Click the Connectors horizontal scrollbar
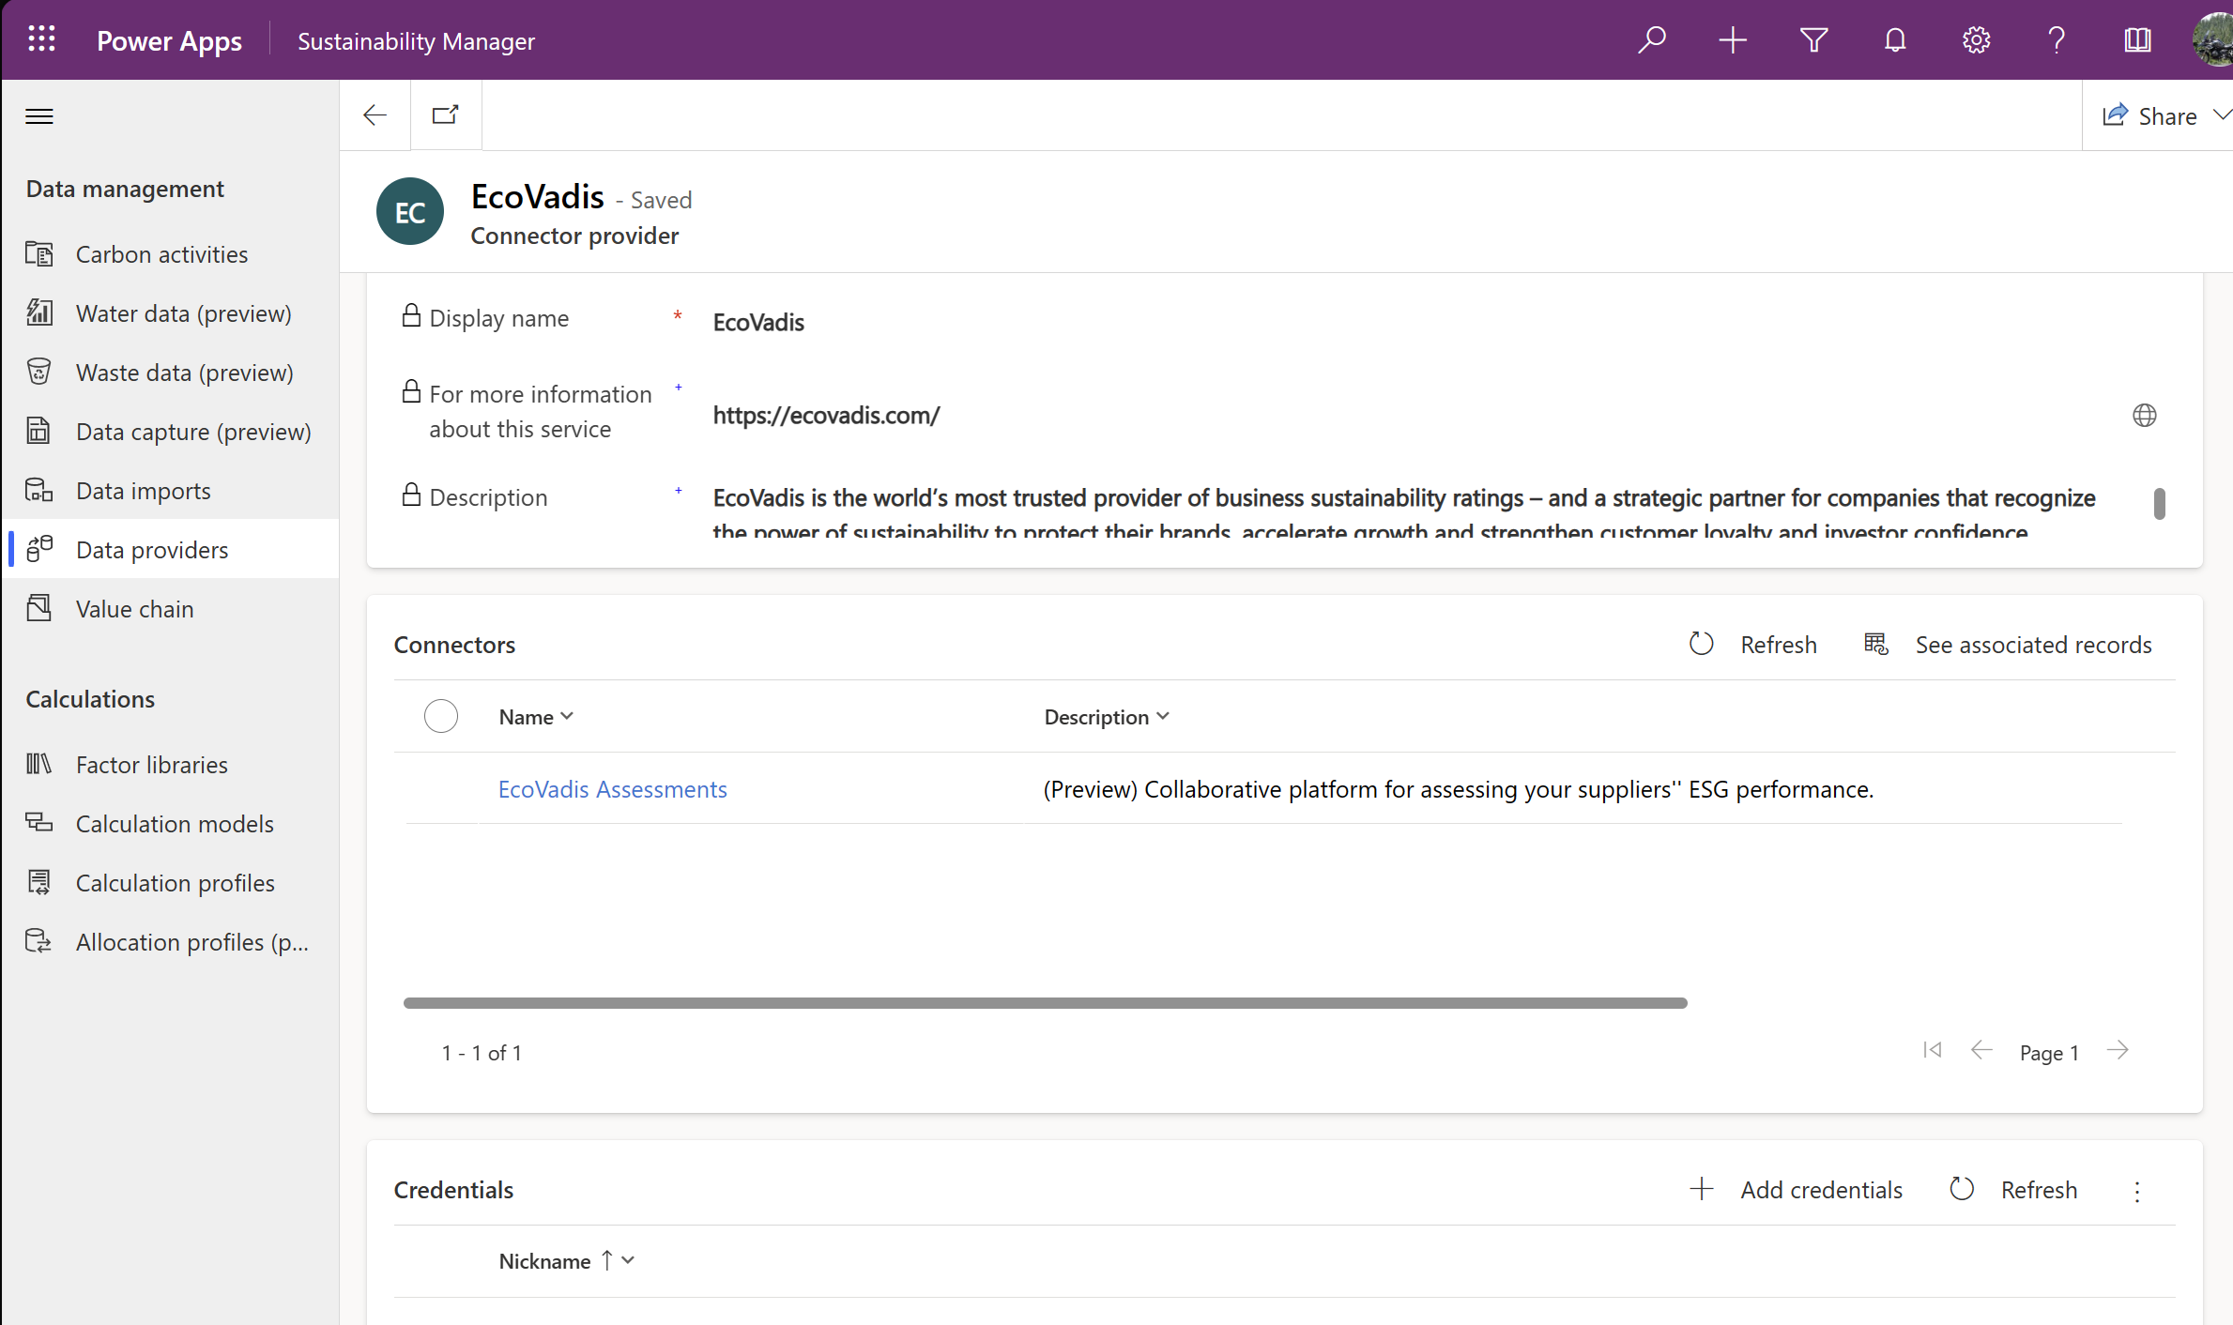 tap(1046, 1003)
